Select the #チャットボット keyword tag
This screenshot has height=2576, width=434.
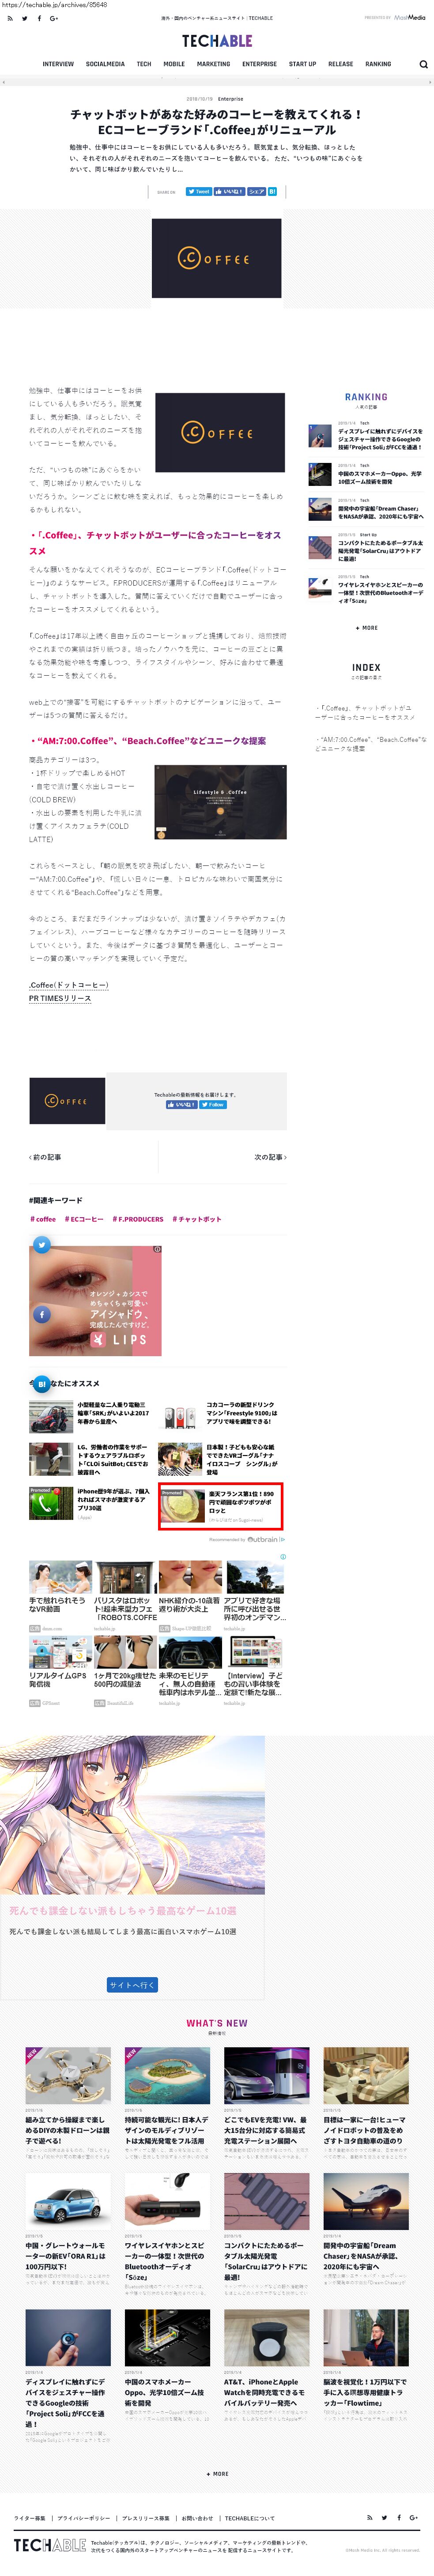coord(197,1219)
